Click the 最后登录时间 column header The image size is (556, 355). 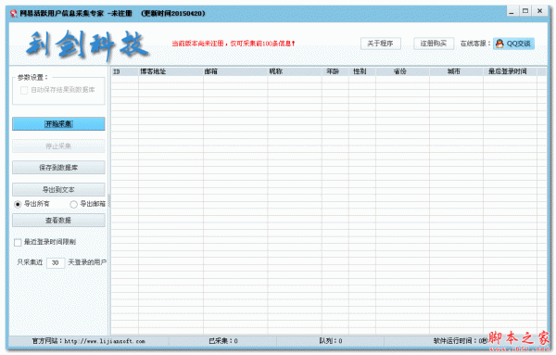click(x=510, y=71)
